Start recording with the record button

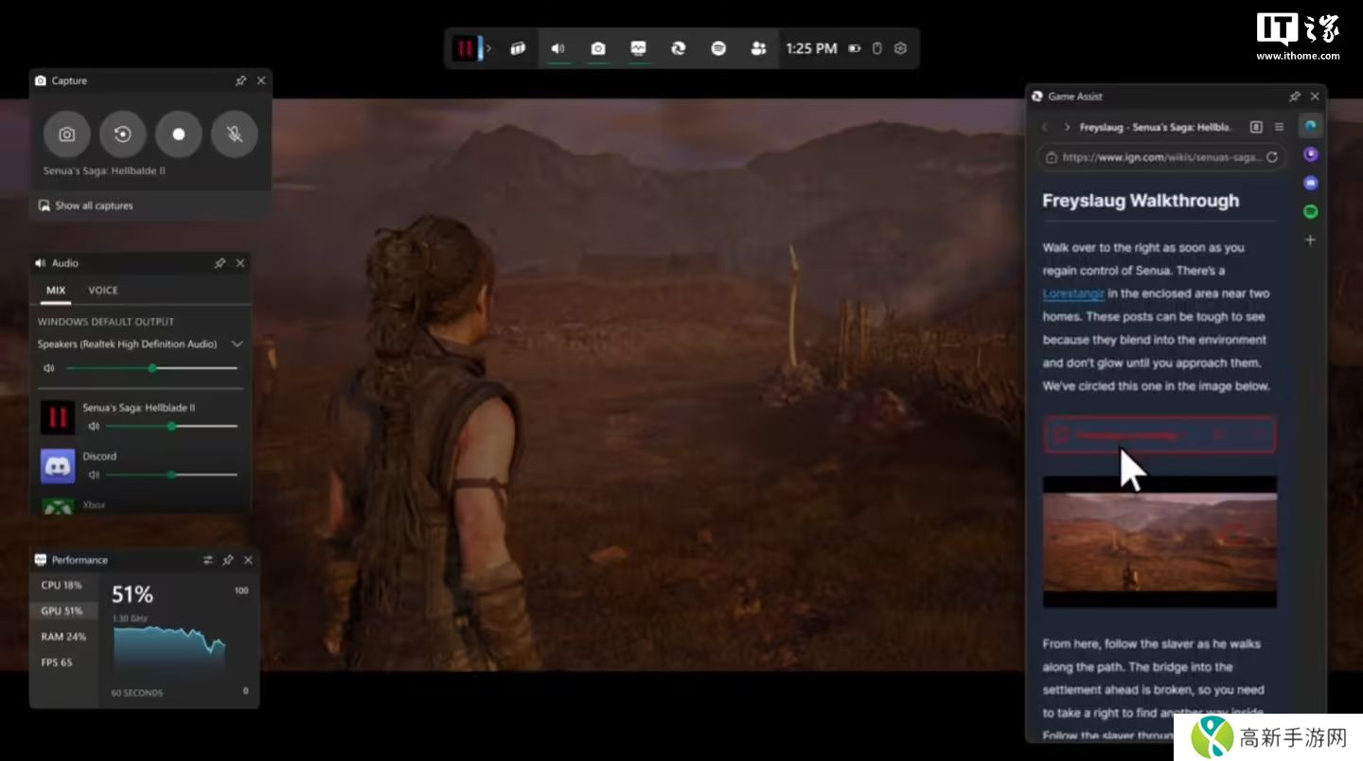tap(178, 134)
